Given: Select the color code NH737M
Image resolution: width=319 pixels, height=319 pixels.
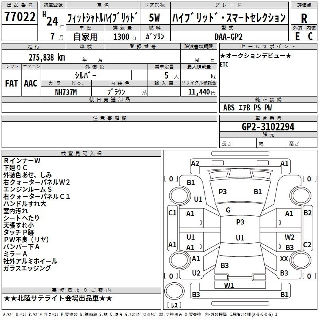Looking at the screenshot, I should click(x=66, y=92).
